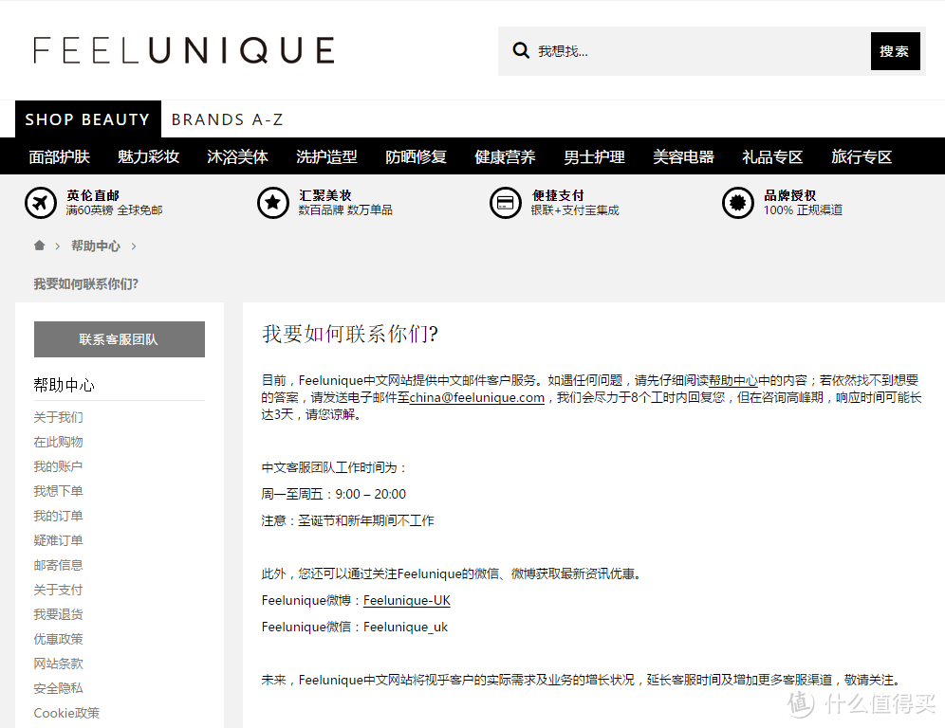The image size is (945, 728).
Task: Switch to the SHOP BEAUTY tab
Action: pos(88,119)
